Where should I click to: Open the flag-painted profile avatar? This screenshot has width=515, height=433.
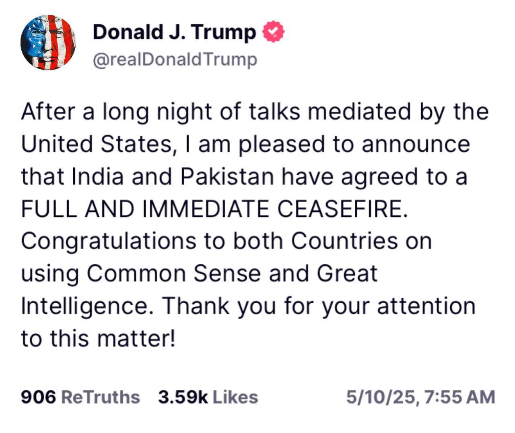click(48, 43)
